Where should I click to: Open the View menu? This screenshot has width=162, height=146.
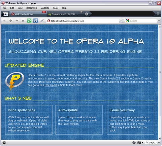(x=20, y=8)
